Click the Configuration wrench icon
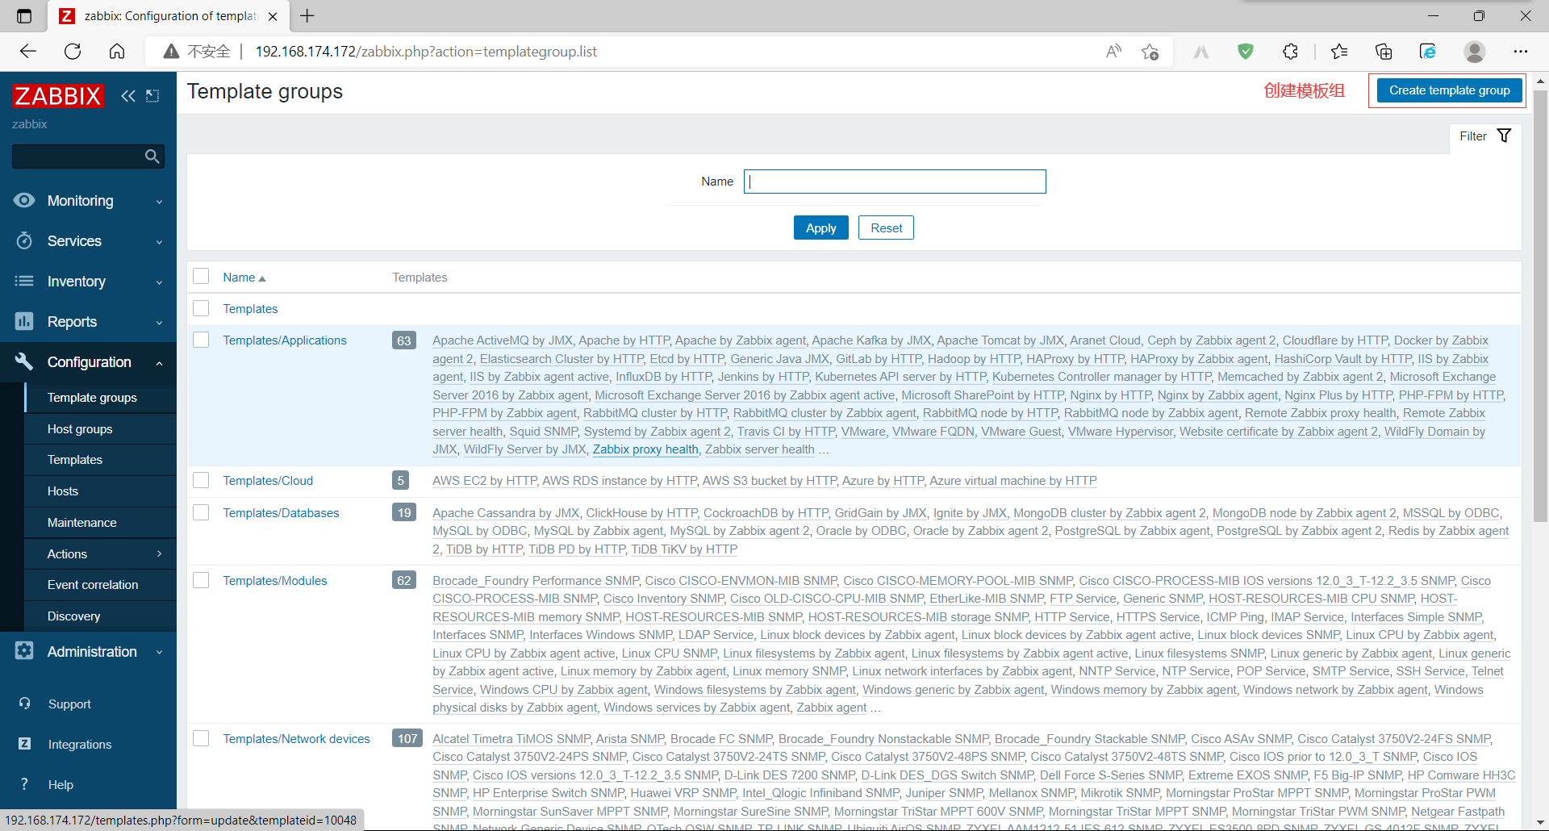Image resolution: width=1549 pixels, height=831 pixels. (24, 361)
